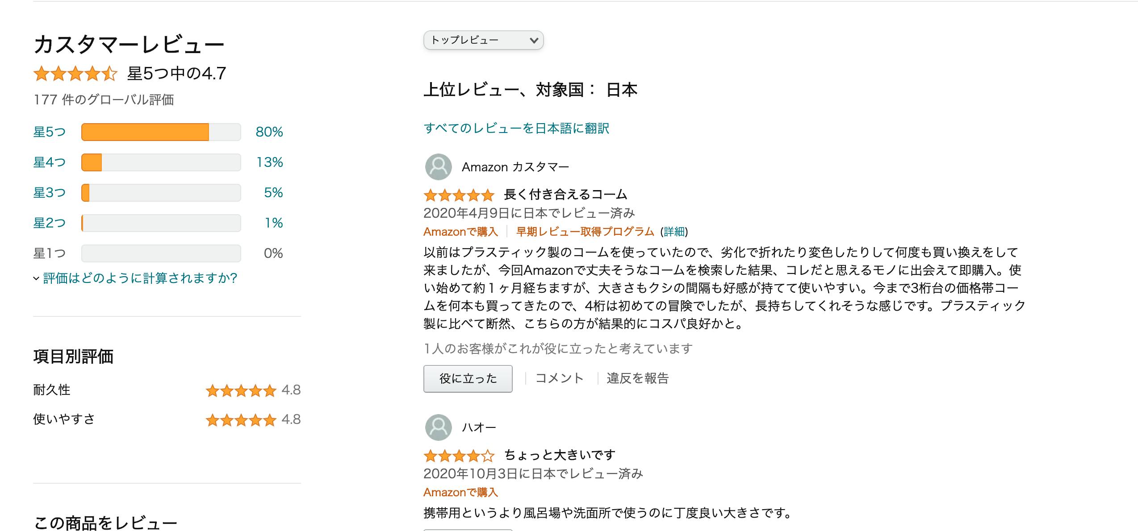Click the 耐久性 star rating icons
The height and width of the screenshot is (531, 1138).
point(241,391)
